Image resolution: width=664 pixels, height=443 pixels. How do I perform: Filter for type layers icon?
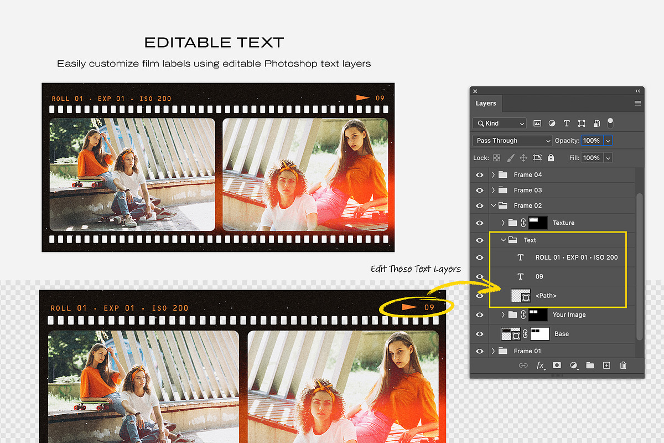point(567,123)
